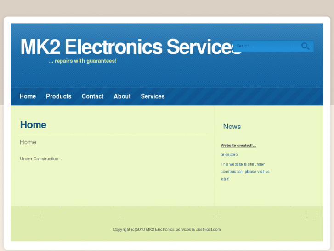The image size is (334, 251).
Task: Click the magnifier search icon
Action: pyautogui.click(x=305, y=46)
